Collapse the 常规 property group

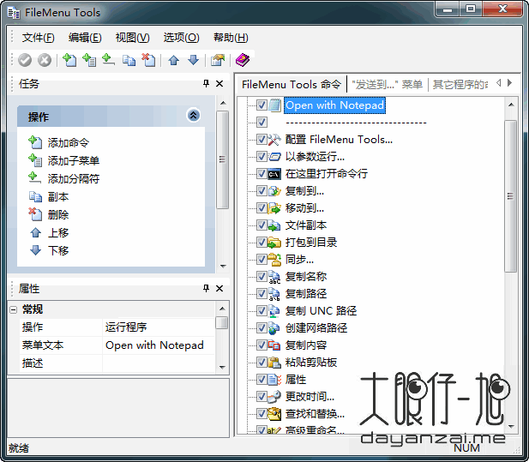(x=14, y=309)
